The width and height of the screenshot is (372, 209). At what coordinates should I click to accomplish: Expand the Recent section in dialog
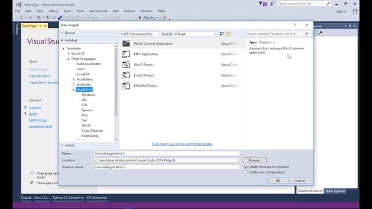click(62, 33)
